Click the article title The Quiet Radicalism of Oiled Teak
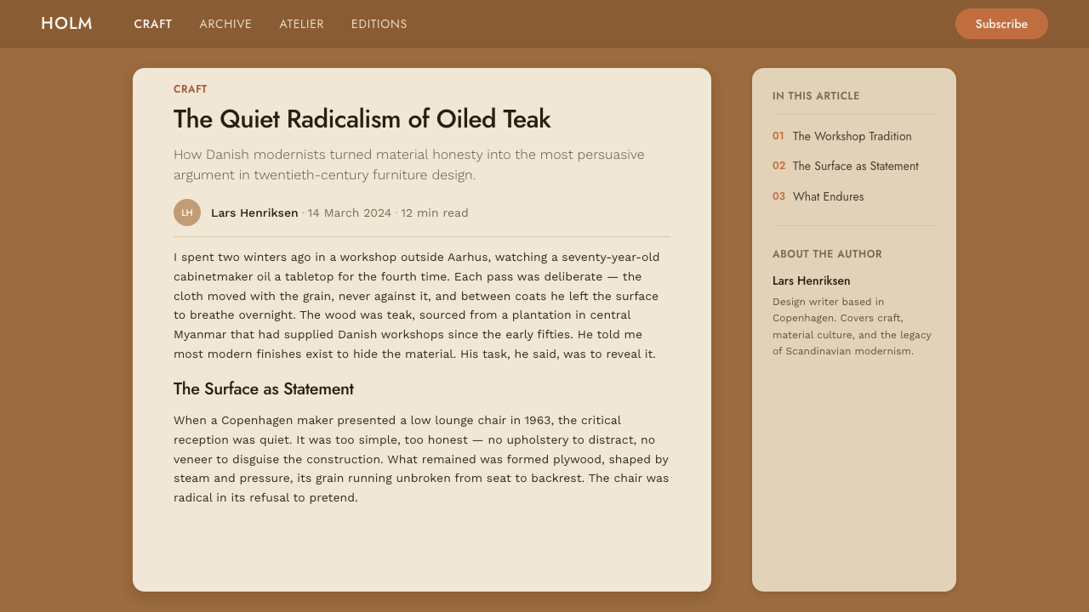 click(362, 119)
